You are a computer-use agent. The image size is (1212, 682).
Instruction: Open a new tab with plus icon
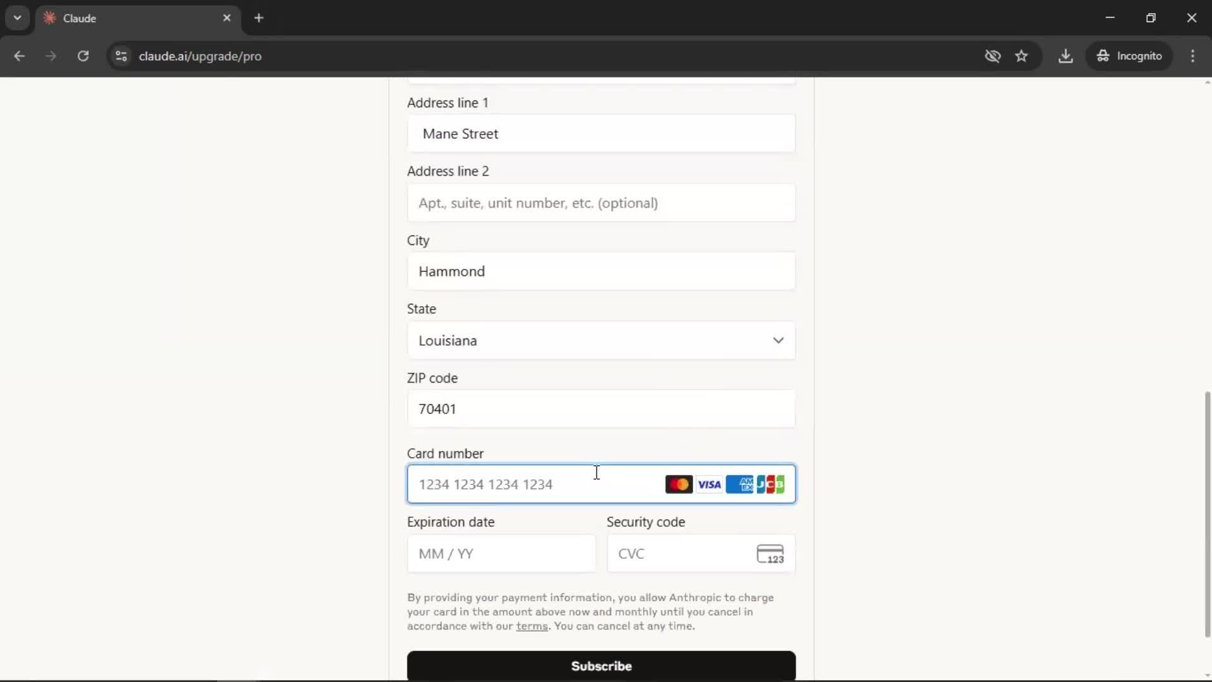(x=259, y=18)
